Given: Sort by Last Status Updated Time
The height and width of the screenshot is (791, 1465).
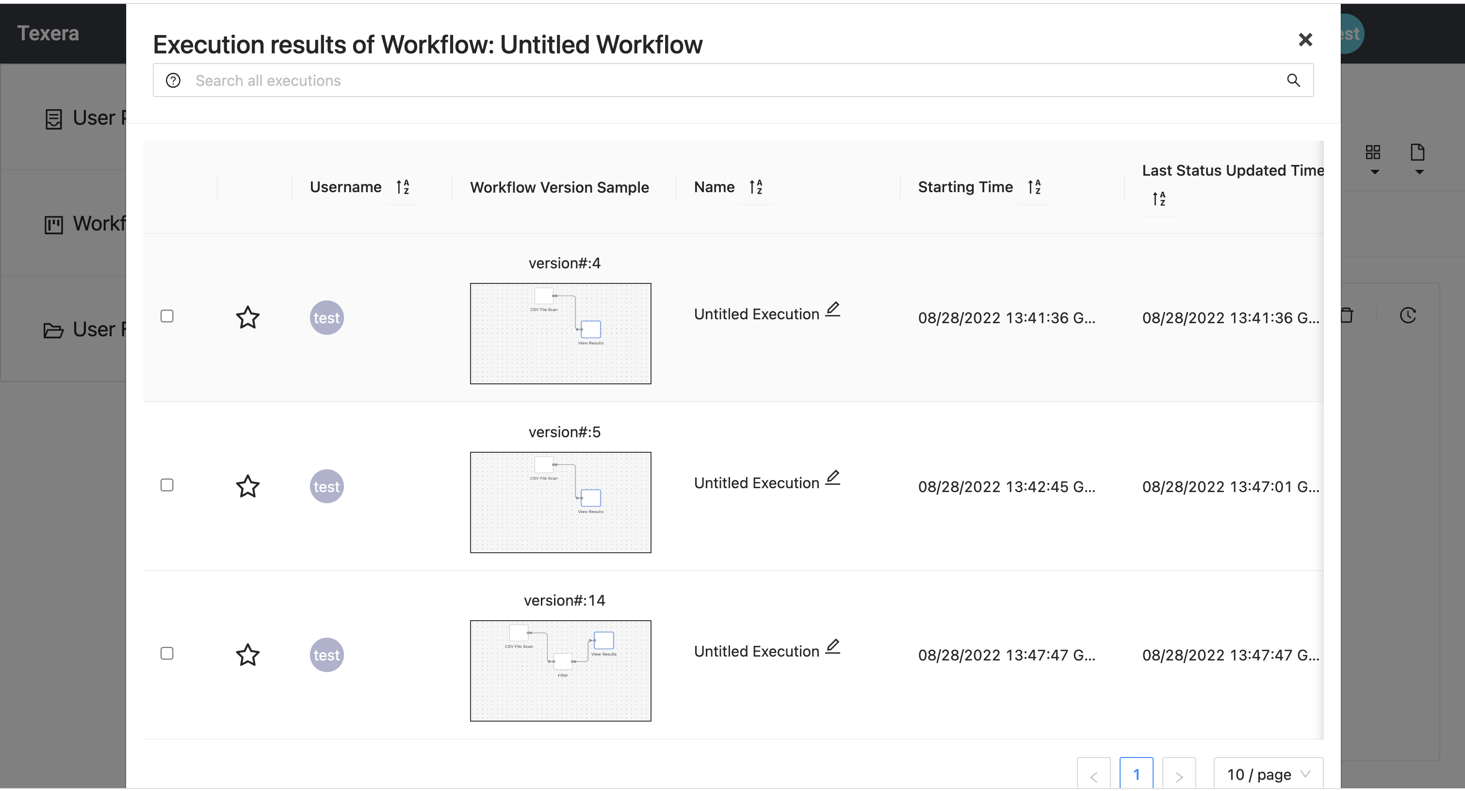Looking at the screenshot, I should click(x=1158, y=198).
